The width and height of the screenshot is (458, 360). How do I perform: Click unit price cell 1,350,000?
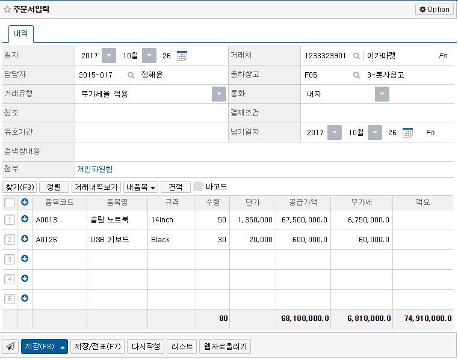[253, 220]
